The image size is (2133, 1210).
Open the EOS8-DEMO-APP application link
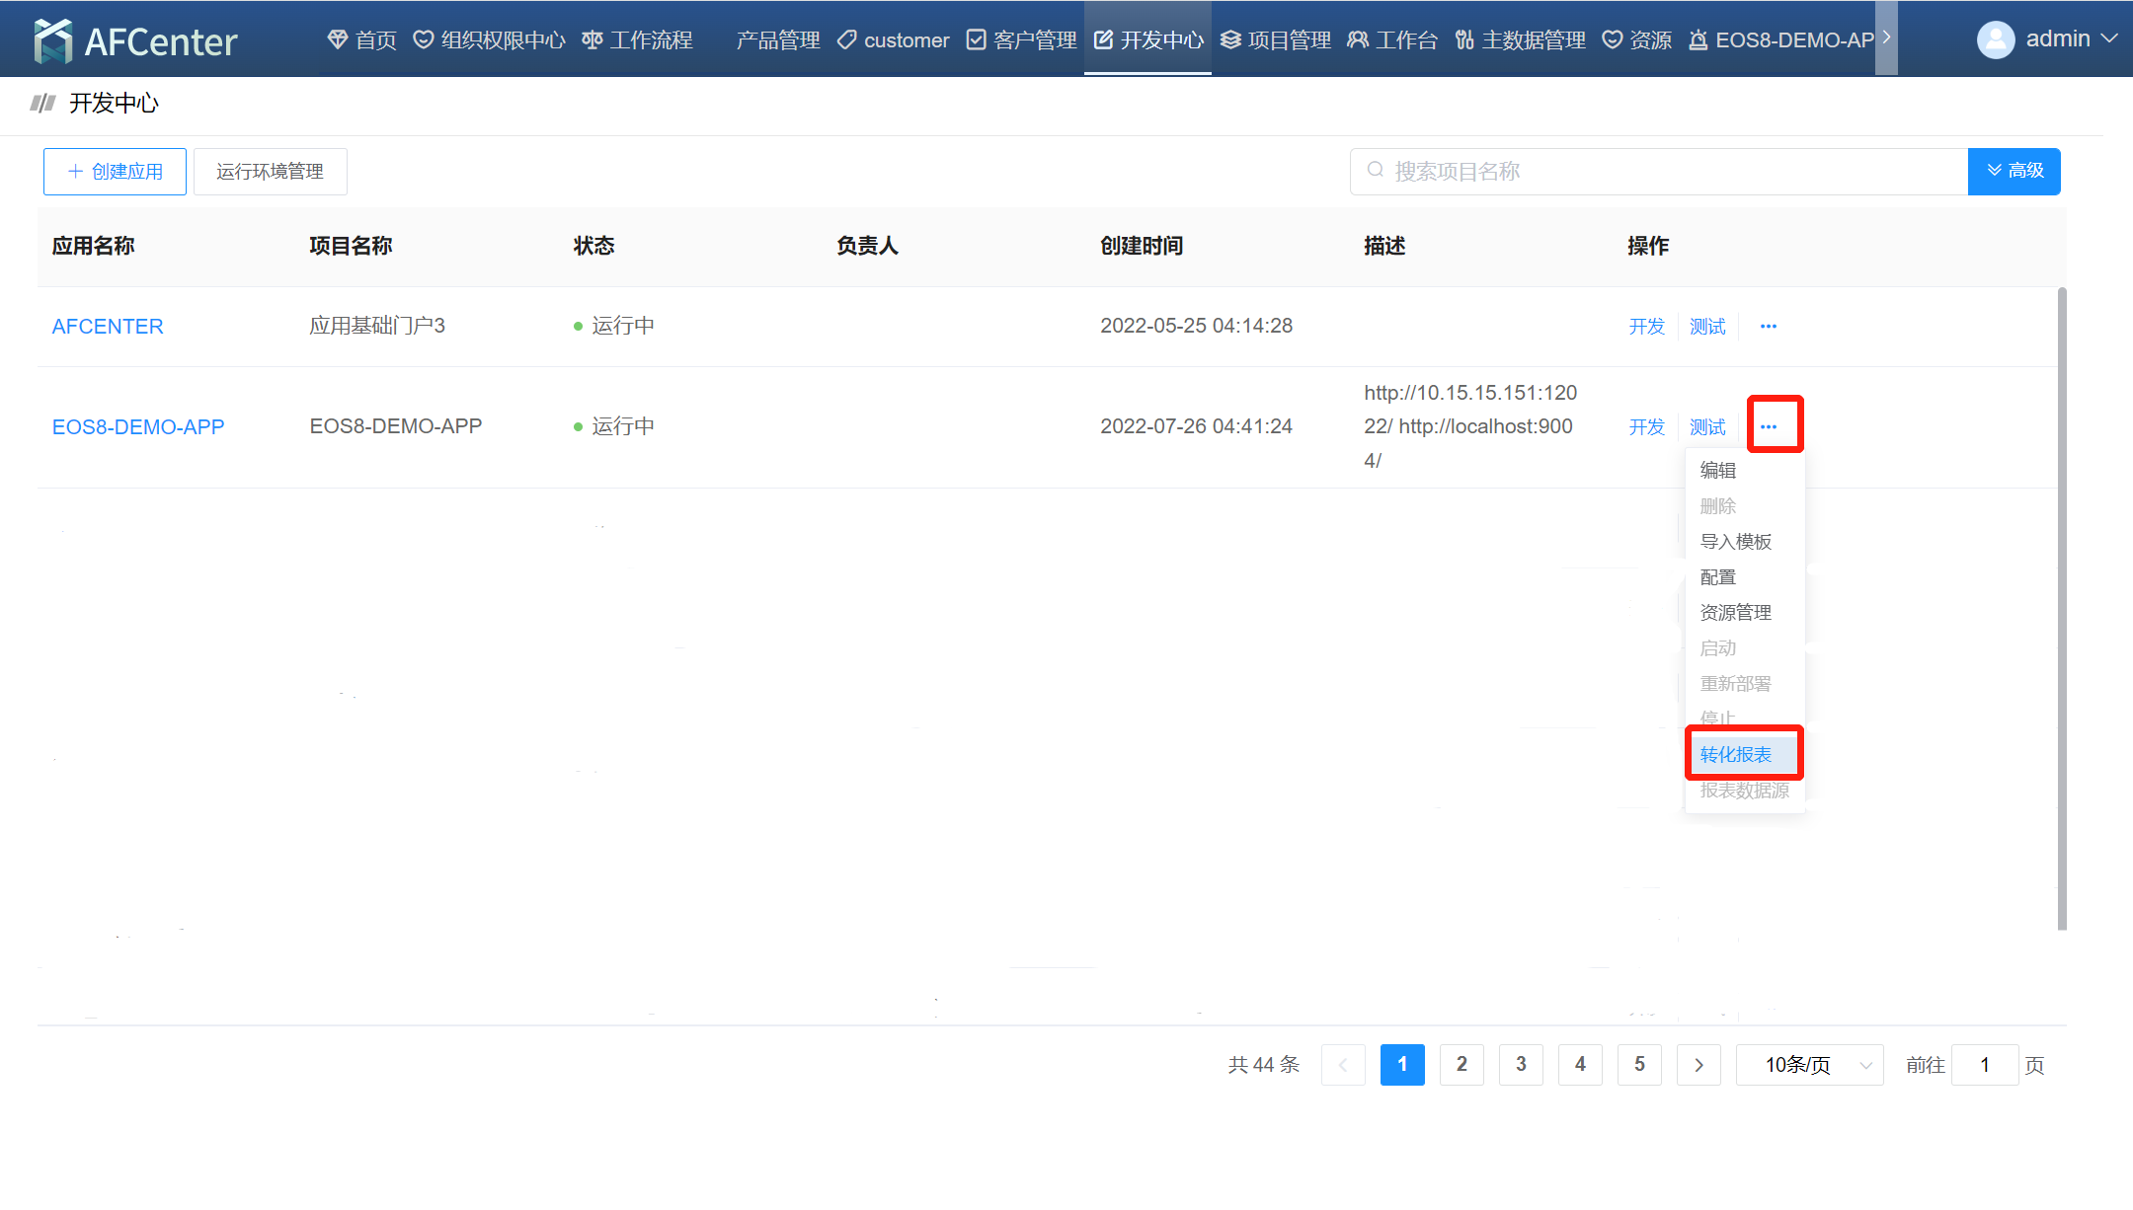point(138,427)
